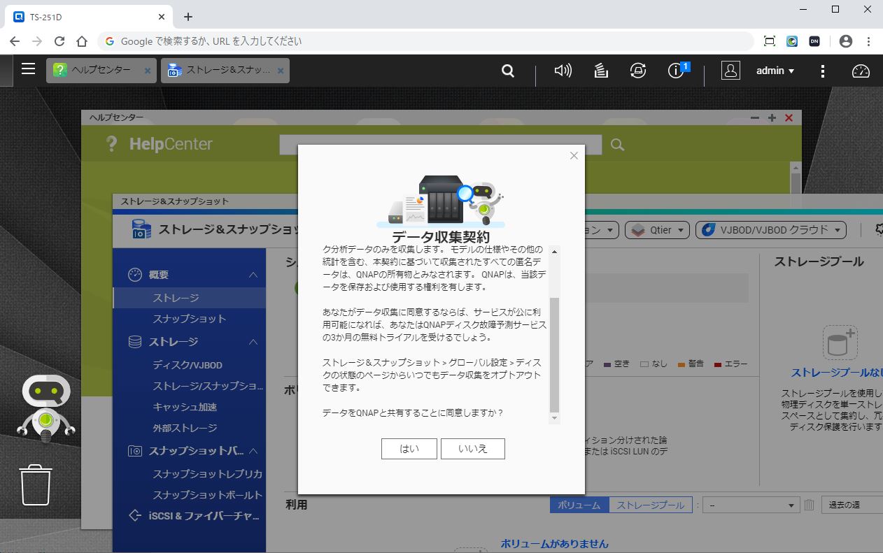The height and width of the screenshot is (553, 883).
Task: Switch to ヘルプセンター taskbar tab
Action: click(101, 71)
